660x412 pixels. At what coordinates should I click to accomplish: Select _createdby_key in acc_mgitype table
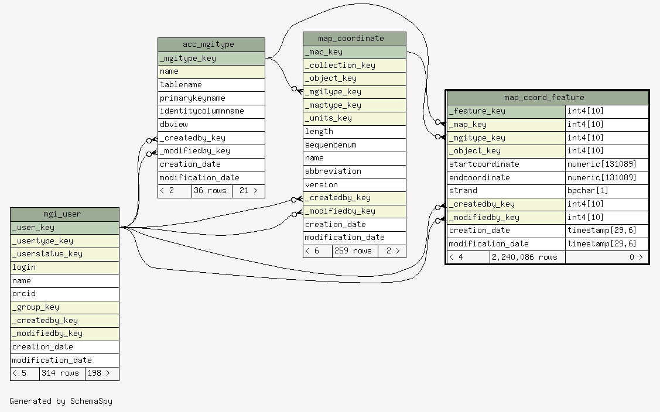211,138
